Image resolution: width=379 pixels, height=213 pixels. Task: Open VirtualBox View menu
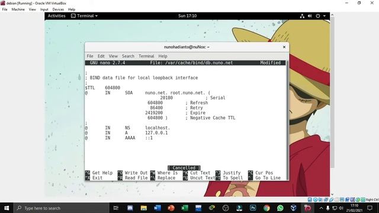pyautogui.click(x=33, y=9)
